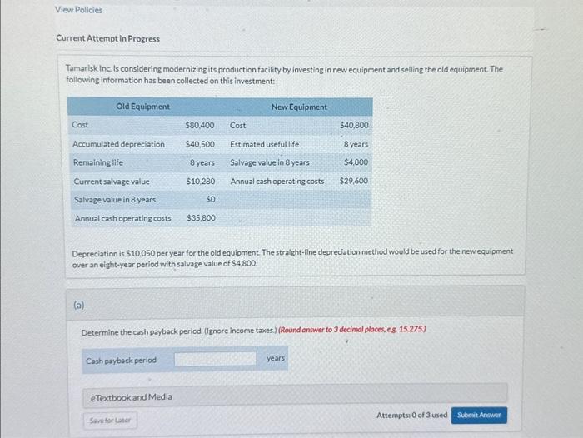Click the Salvage value in 8 years label under New Equipment
Screen dimensions: 583x438
(270, 162)
